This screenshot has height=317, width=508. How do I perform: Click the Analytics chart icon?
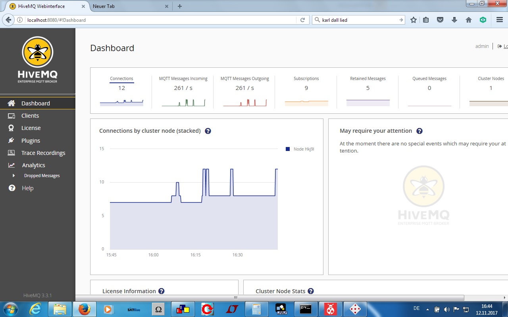pos(12,165)
